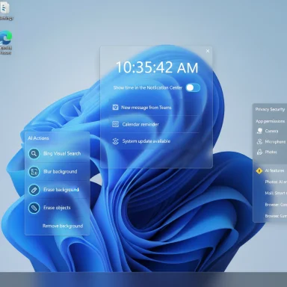This screenshot has width=287, height=287.
Task: Click the Bing Visual Search magnifier icon
Action: click(x=34, y=154)
